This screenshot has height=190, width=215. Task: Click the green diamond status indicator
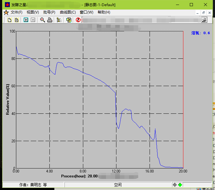pos(180,185)
